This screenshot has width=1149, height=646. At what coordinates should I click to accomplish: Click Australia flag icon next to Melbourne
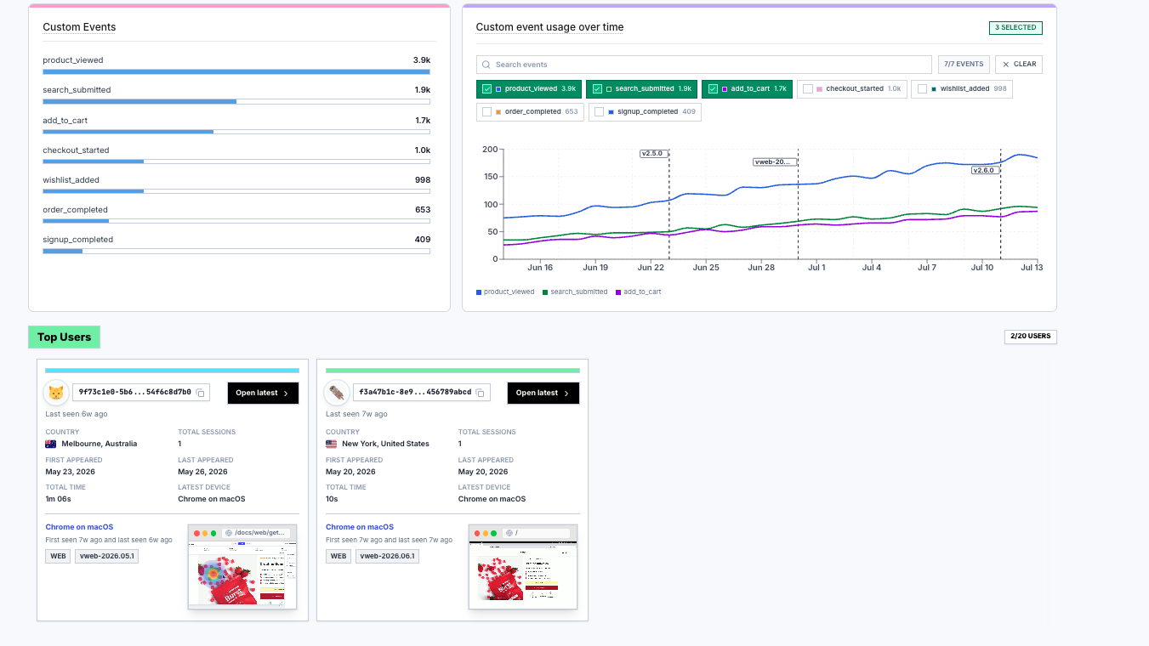[51, 444]
